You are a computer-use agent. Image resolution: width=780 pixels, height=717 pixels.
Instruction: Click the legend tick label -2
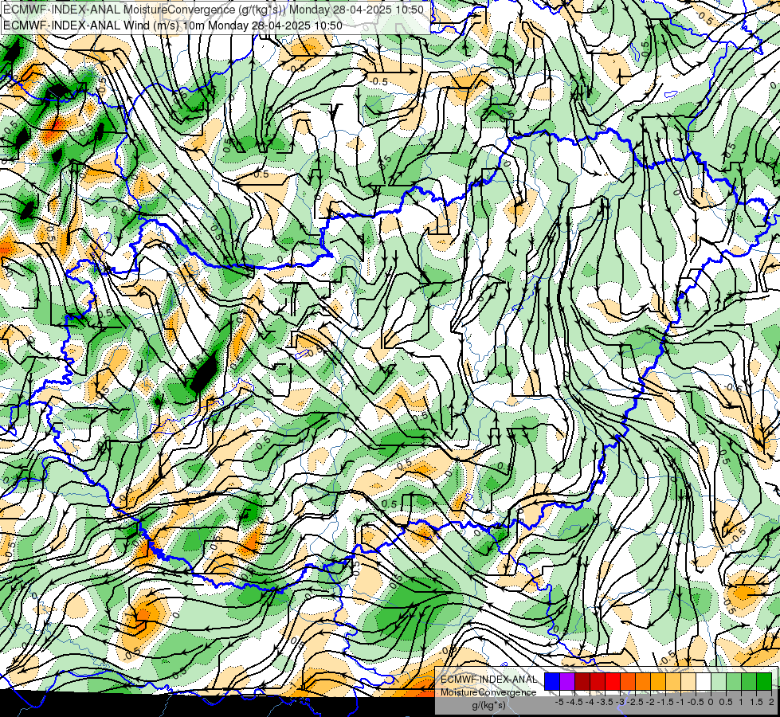650,702
